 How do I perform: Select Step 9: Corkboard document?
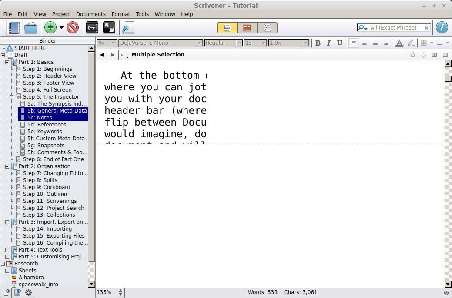pyautogui.click(x=47, y=187)
